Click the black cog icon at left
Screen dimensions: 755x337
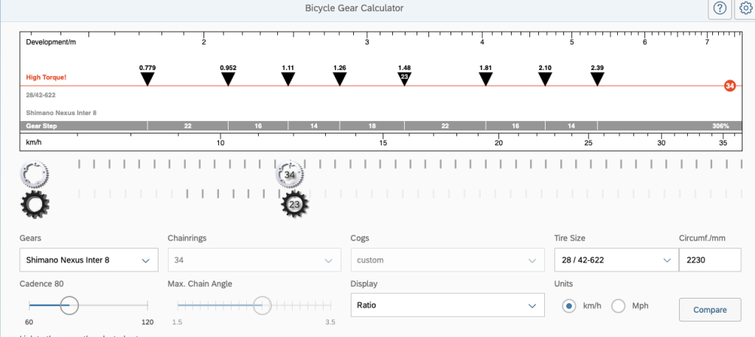tap(34, 204)
